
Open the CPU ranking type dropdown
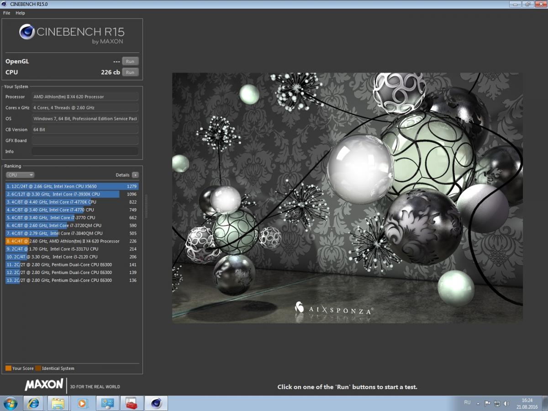[20, 175]
